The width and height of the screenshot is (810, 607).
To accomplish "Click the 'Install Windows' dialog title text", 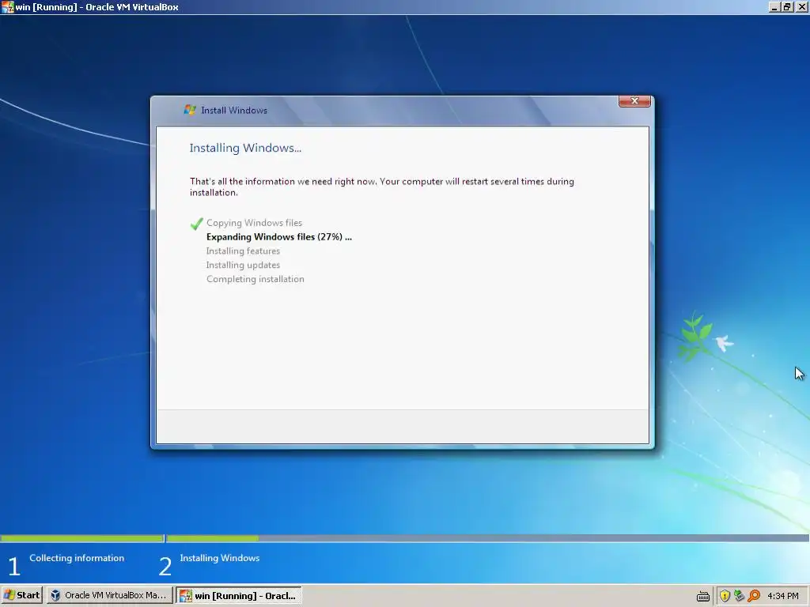I will pyautogui.click(x=234, y=111).
